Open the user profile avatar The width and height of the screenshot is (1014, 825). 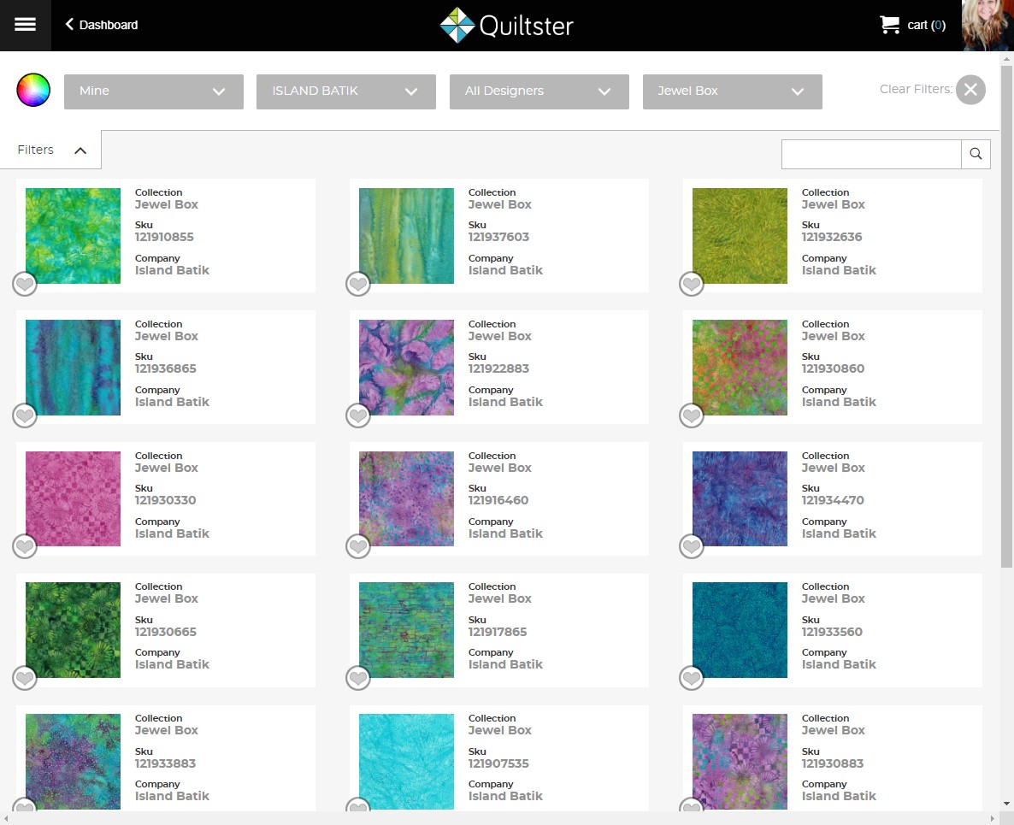pyautogui.click(x=987, y=25)
